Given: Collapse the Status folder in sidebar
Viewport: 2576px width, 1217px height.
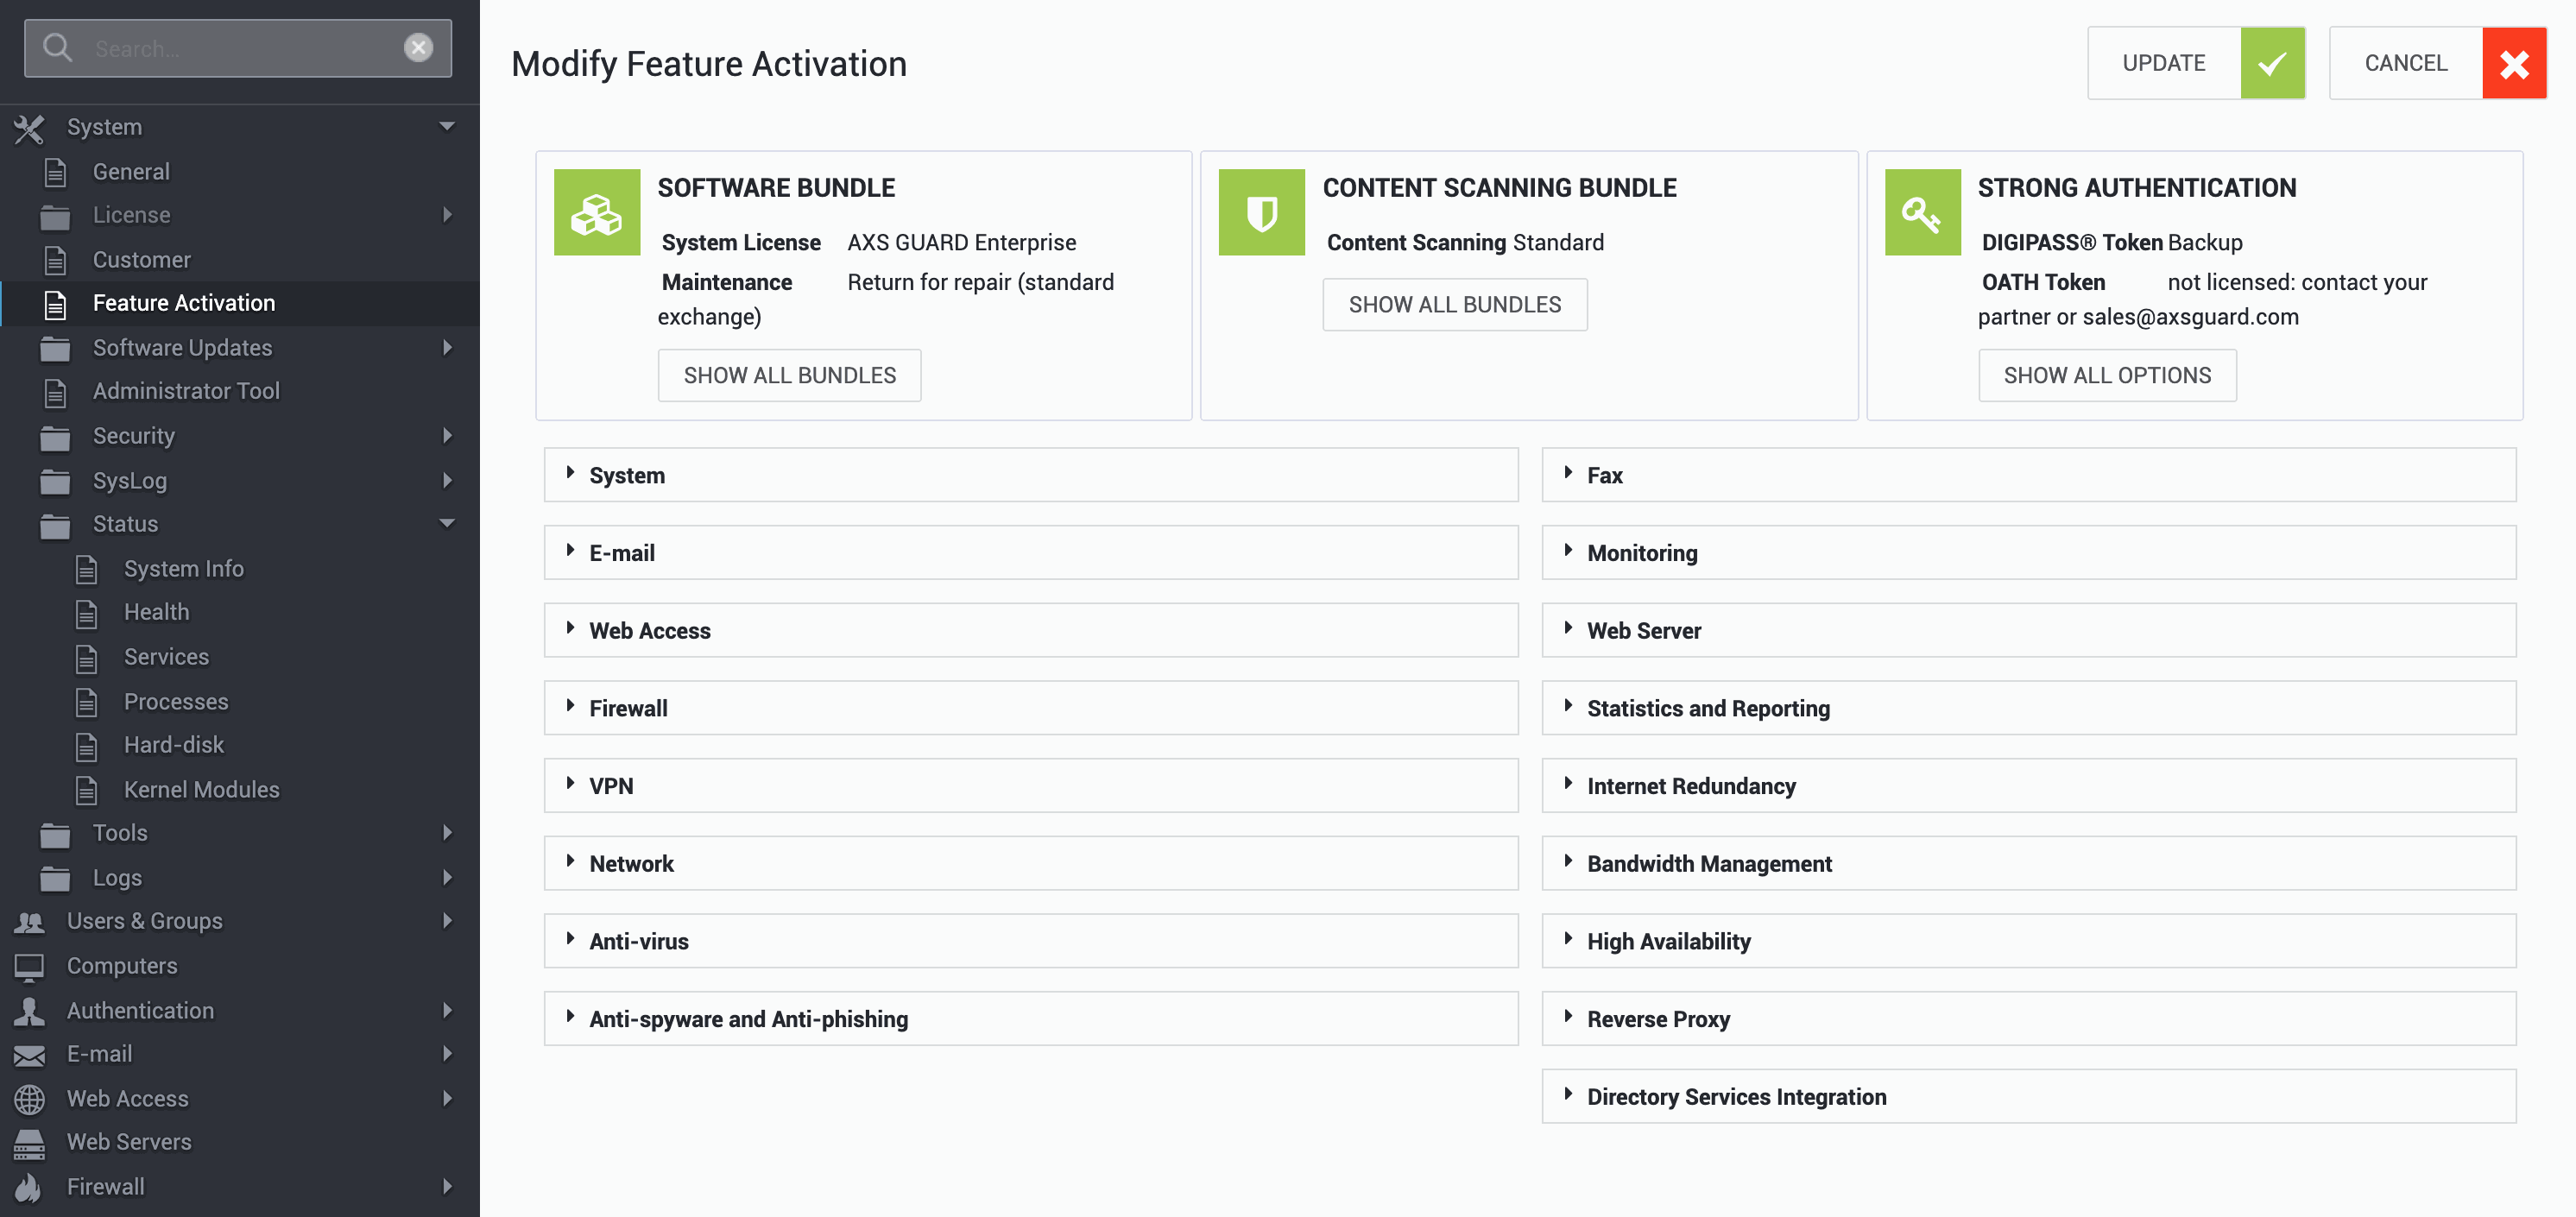Looking at the screenshot, I should tap(447, 523).
